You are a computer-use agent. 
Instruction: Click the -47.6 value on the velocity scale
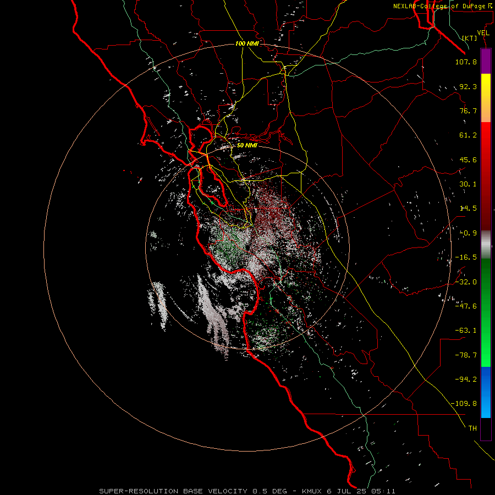tap(466, 306)
